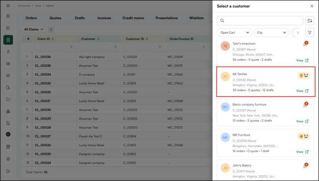Open the City filter dropdown
Screen dimensions: 319x181
271,32
